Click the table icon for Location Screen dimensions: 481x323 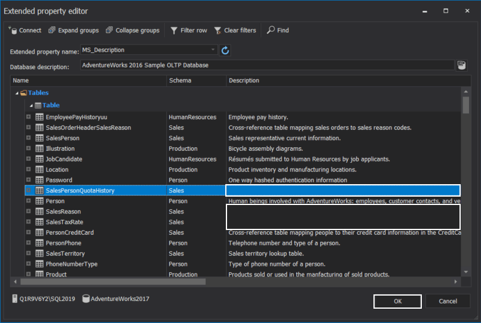coord(39,169)
